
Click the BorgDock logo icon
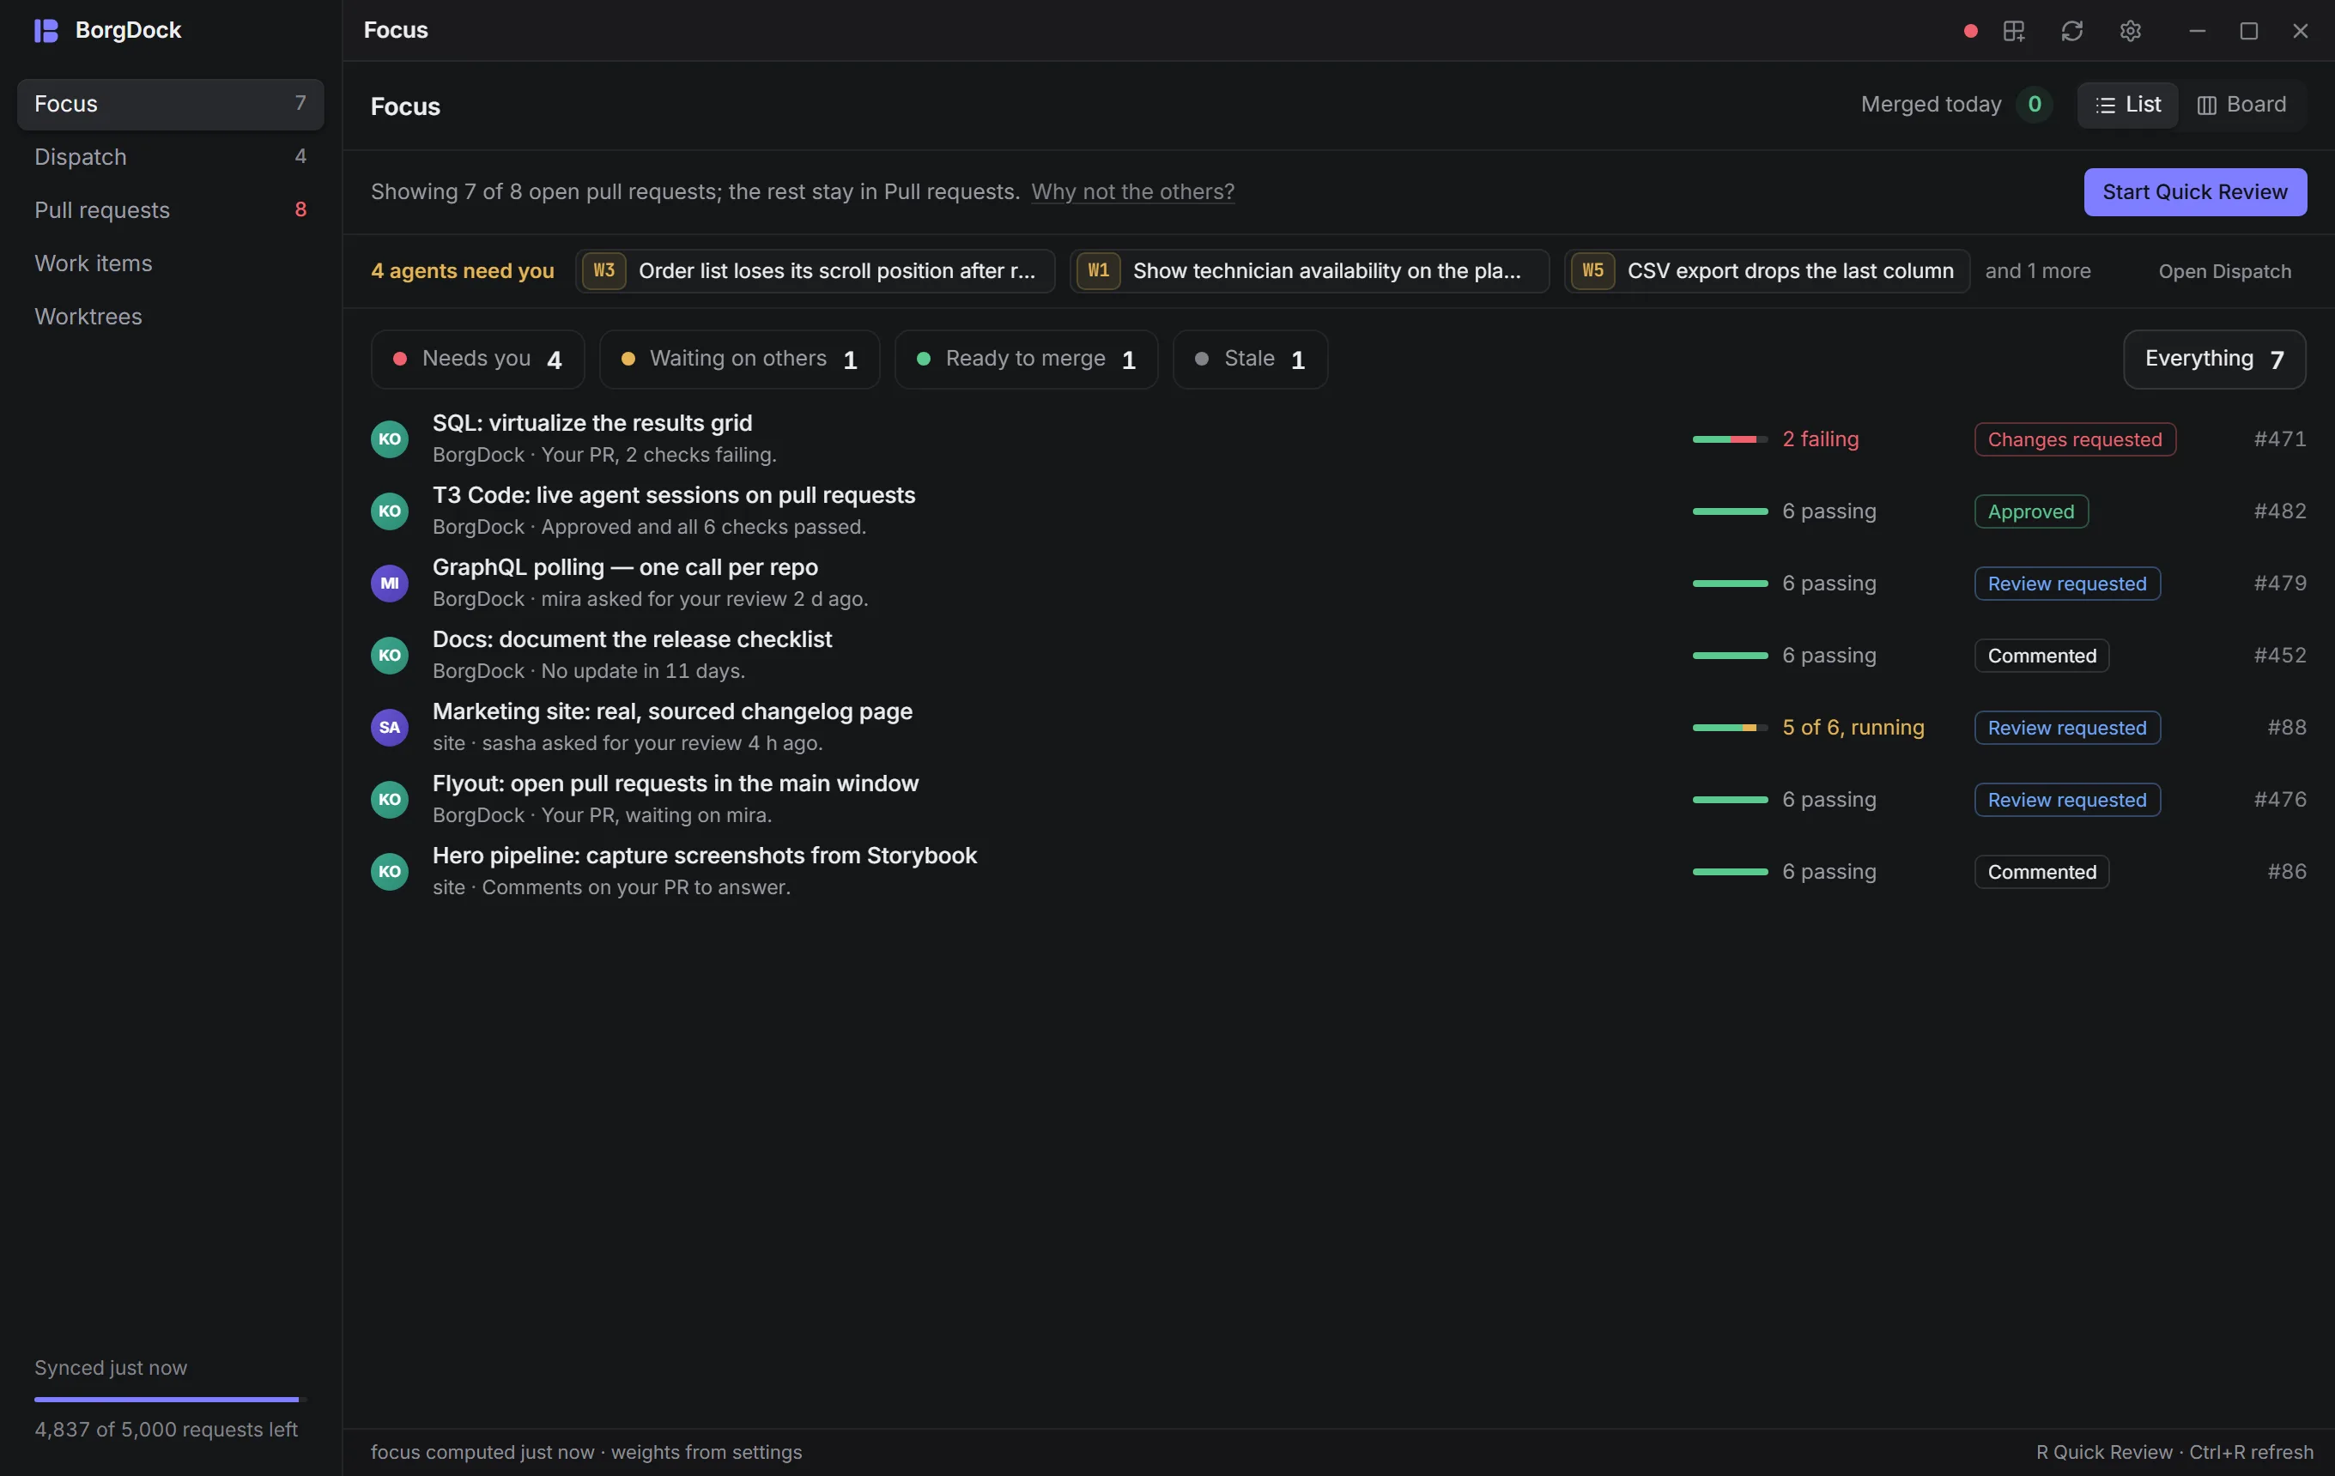45,30
